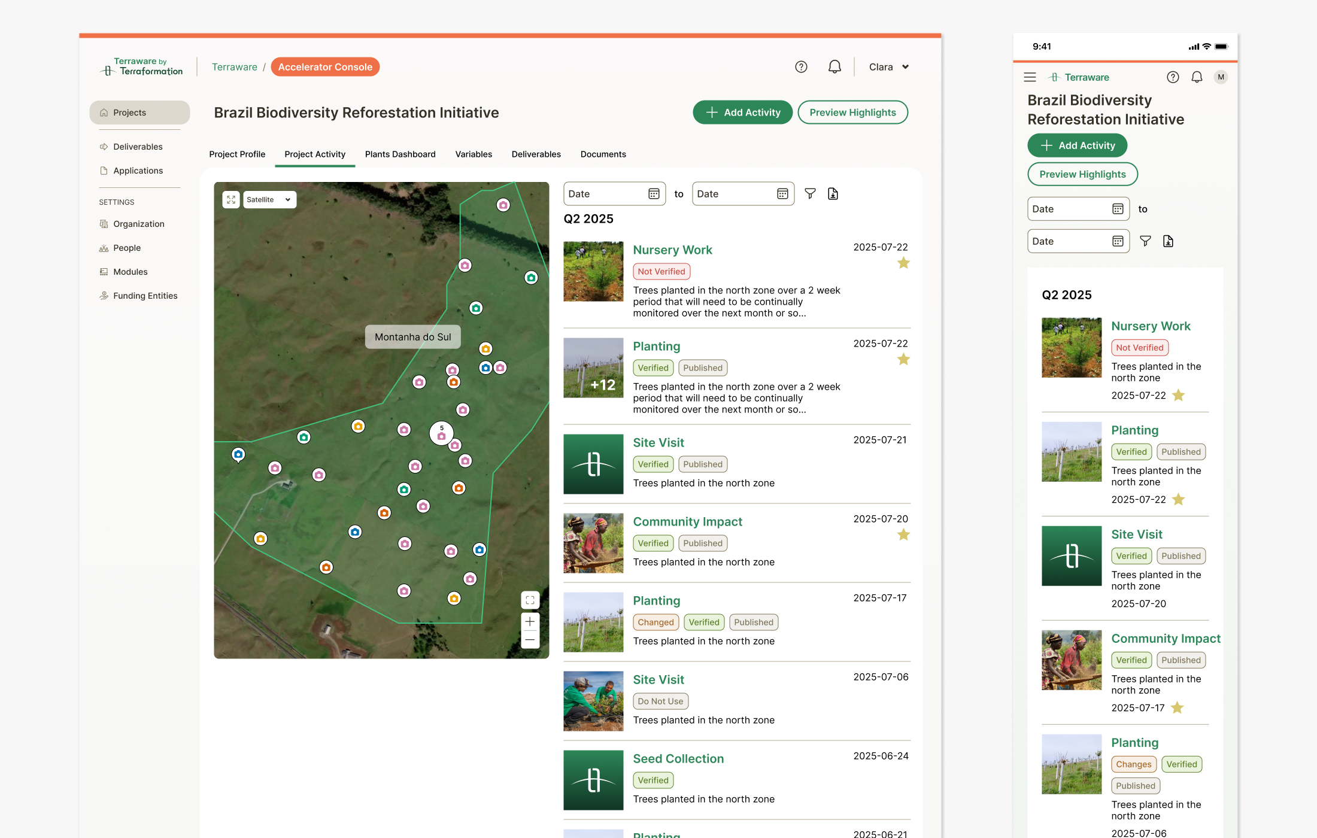Switch to Plants Dashboard tab

pyautogui.click(x=400, y=154)
